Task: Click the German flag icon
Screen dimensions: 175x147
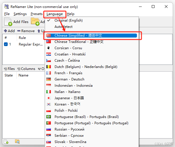Action: 49,79
